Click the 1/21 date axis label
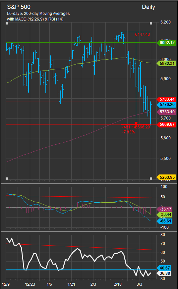The width and height of the screenshot is (178, 289). point(71,284)
